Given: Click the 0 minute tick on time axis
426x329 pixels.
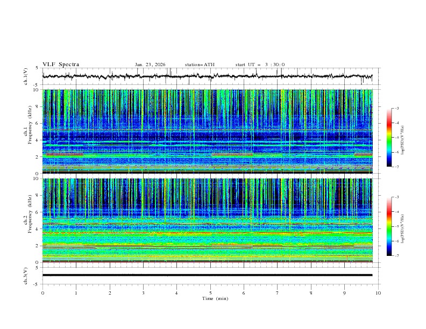Looking at the screenshot, I should (x=42, y=292).
